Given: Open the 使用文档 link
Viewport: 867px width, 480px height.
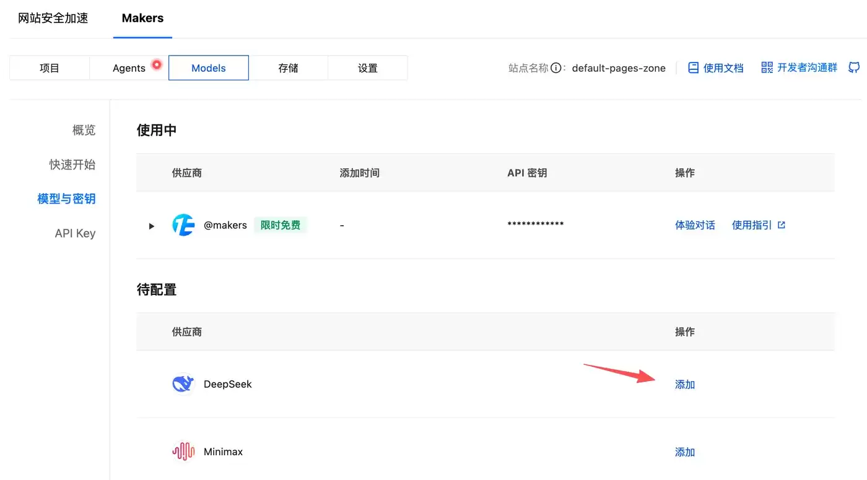Looking at the screenshot, I should click(x=723, y=68).
